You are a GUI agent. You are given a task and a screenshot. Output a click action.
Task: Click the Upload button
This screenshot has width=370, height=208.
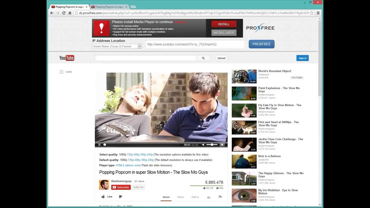[x=221, y=58]
